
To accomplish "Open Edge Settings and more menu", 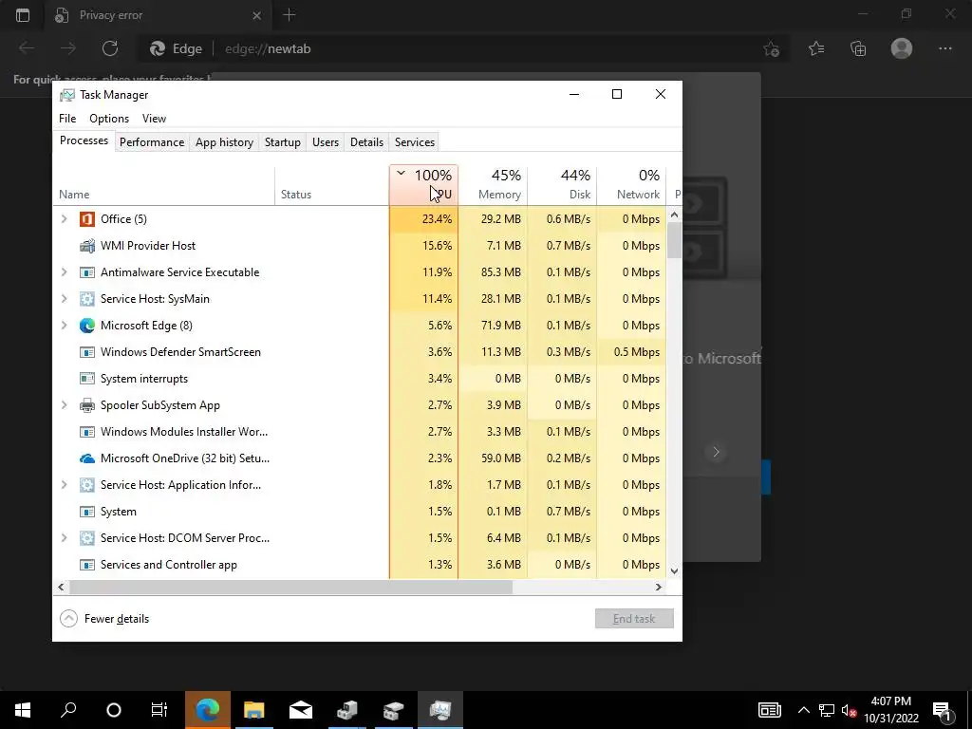I will 945,48.
